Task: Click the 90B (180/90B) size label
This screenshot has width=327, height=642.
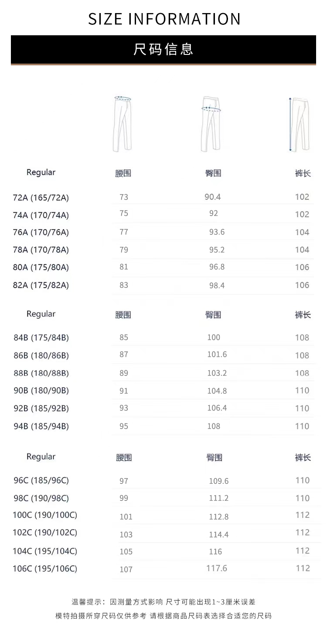Action: tap(41, 391)
